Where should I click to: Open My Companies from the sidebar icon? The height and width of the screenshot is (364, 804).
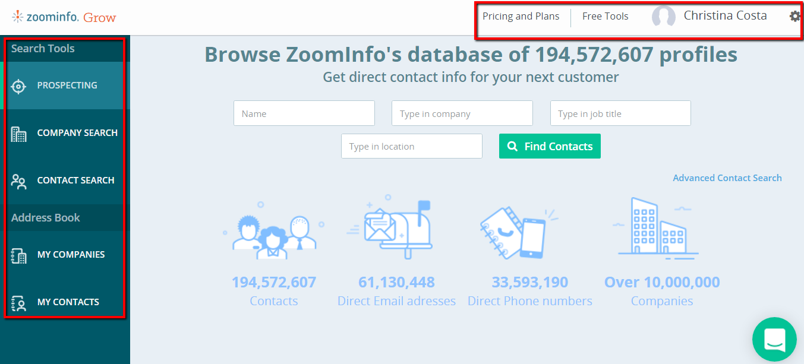pos(18,255)
